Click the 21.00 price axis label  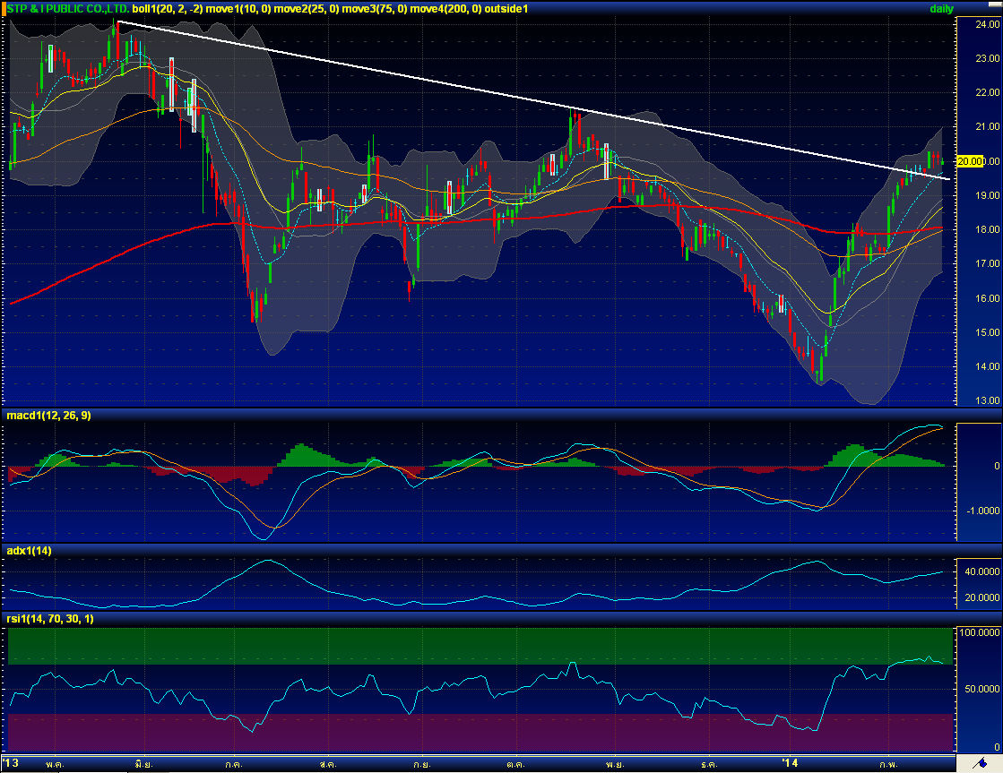click(x=987, y=126)
